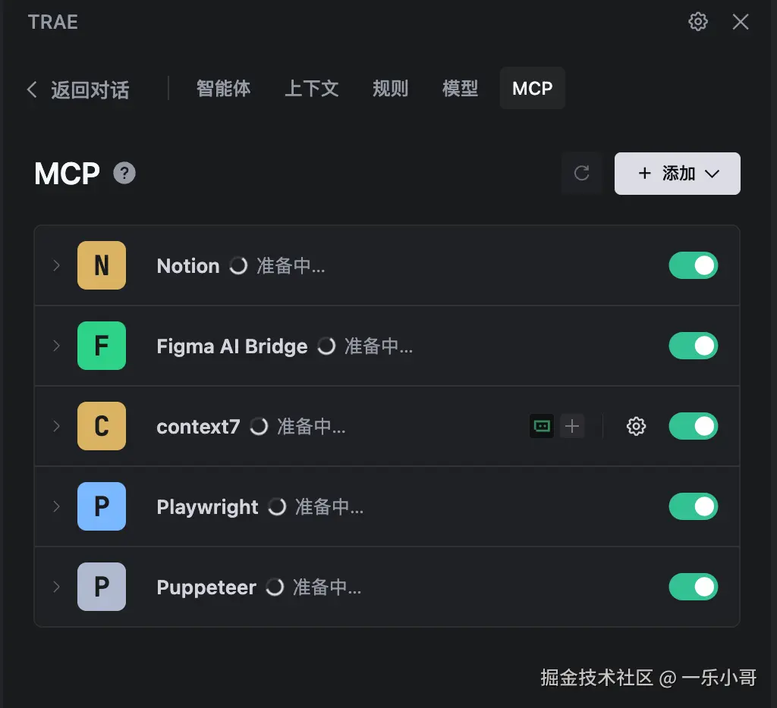Click the Puppeteer server name
This screenshot has height=708, width=777.
(206, 587)
